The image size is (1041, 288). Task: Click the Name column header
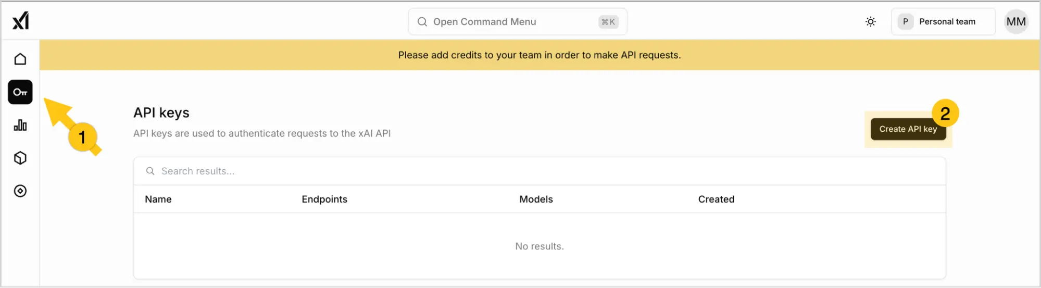click(158, 199)
